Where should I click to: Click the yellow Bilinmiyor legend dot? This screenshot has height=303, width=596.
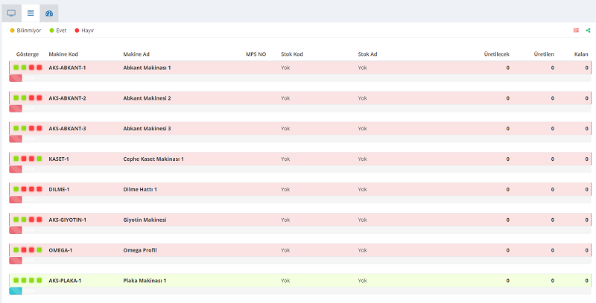[12, 31]
